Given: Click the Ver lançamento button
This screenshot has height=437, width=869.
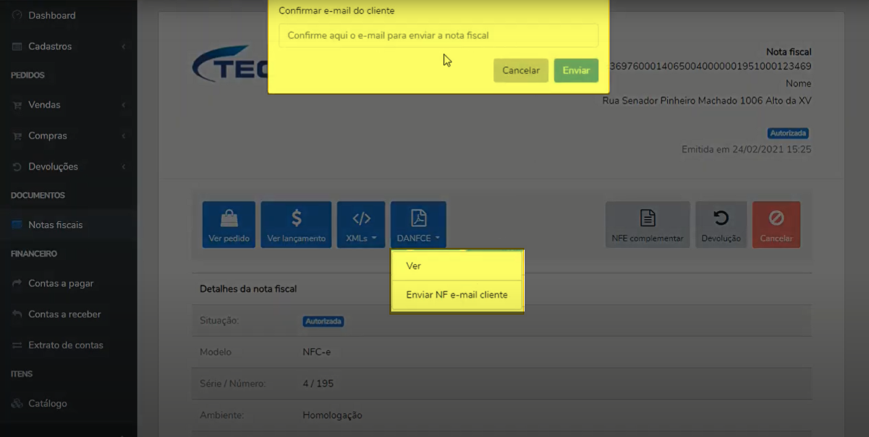Looking at the screenshot, I should [x=296, y=225].
